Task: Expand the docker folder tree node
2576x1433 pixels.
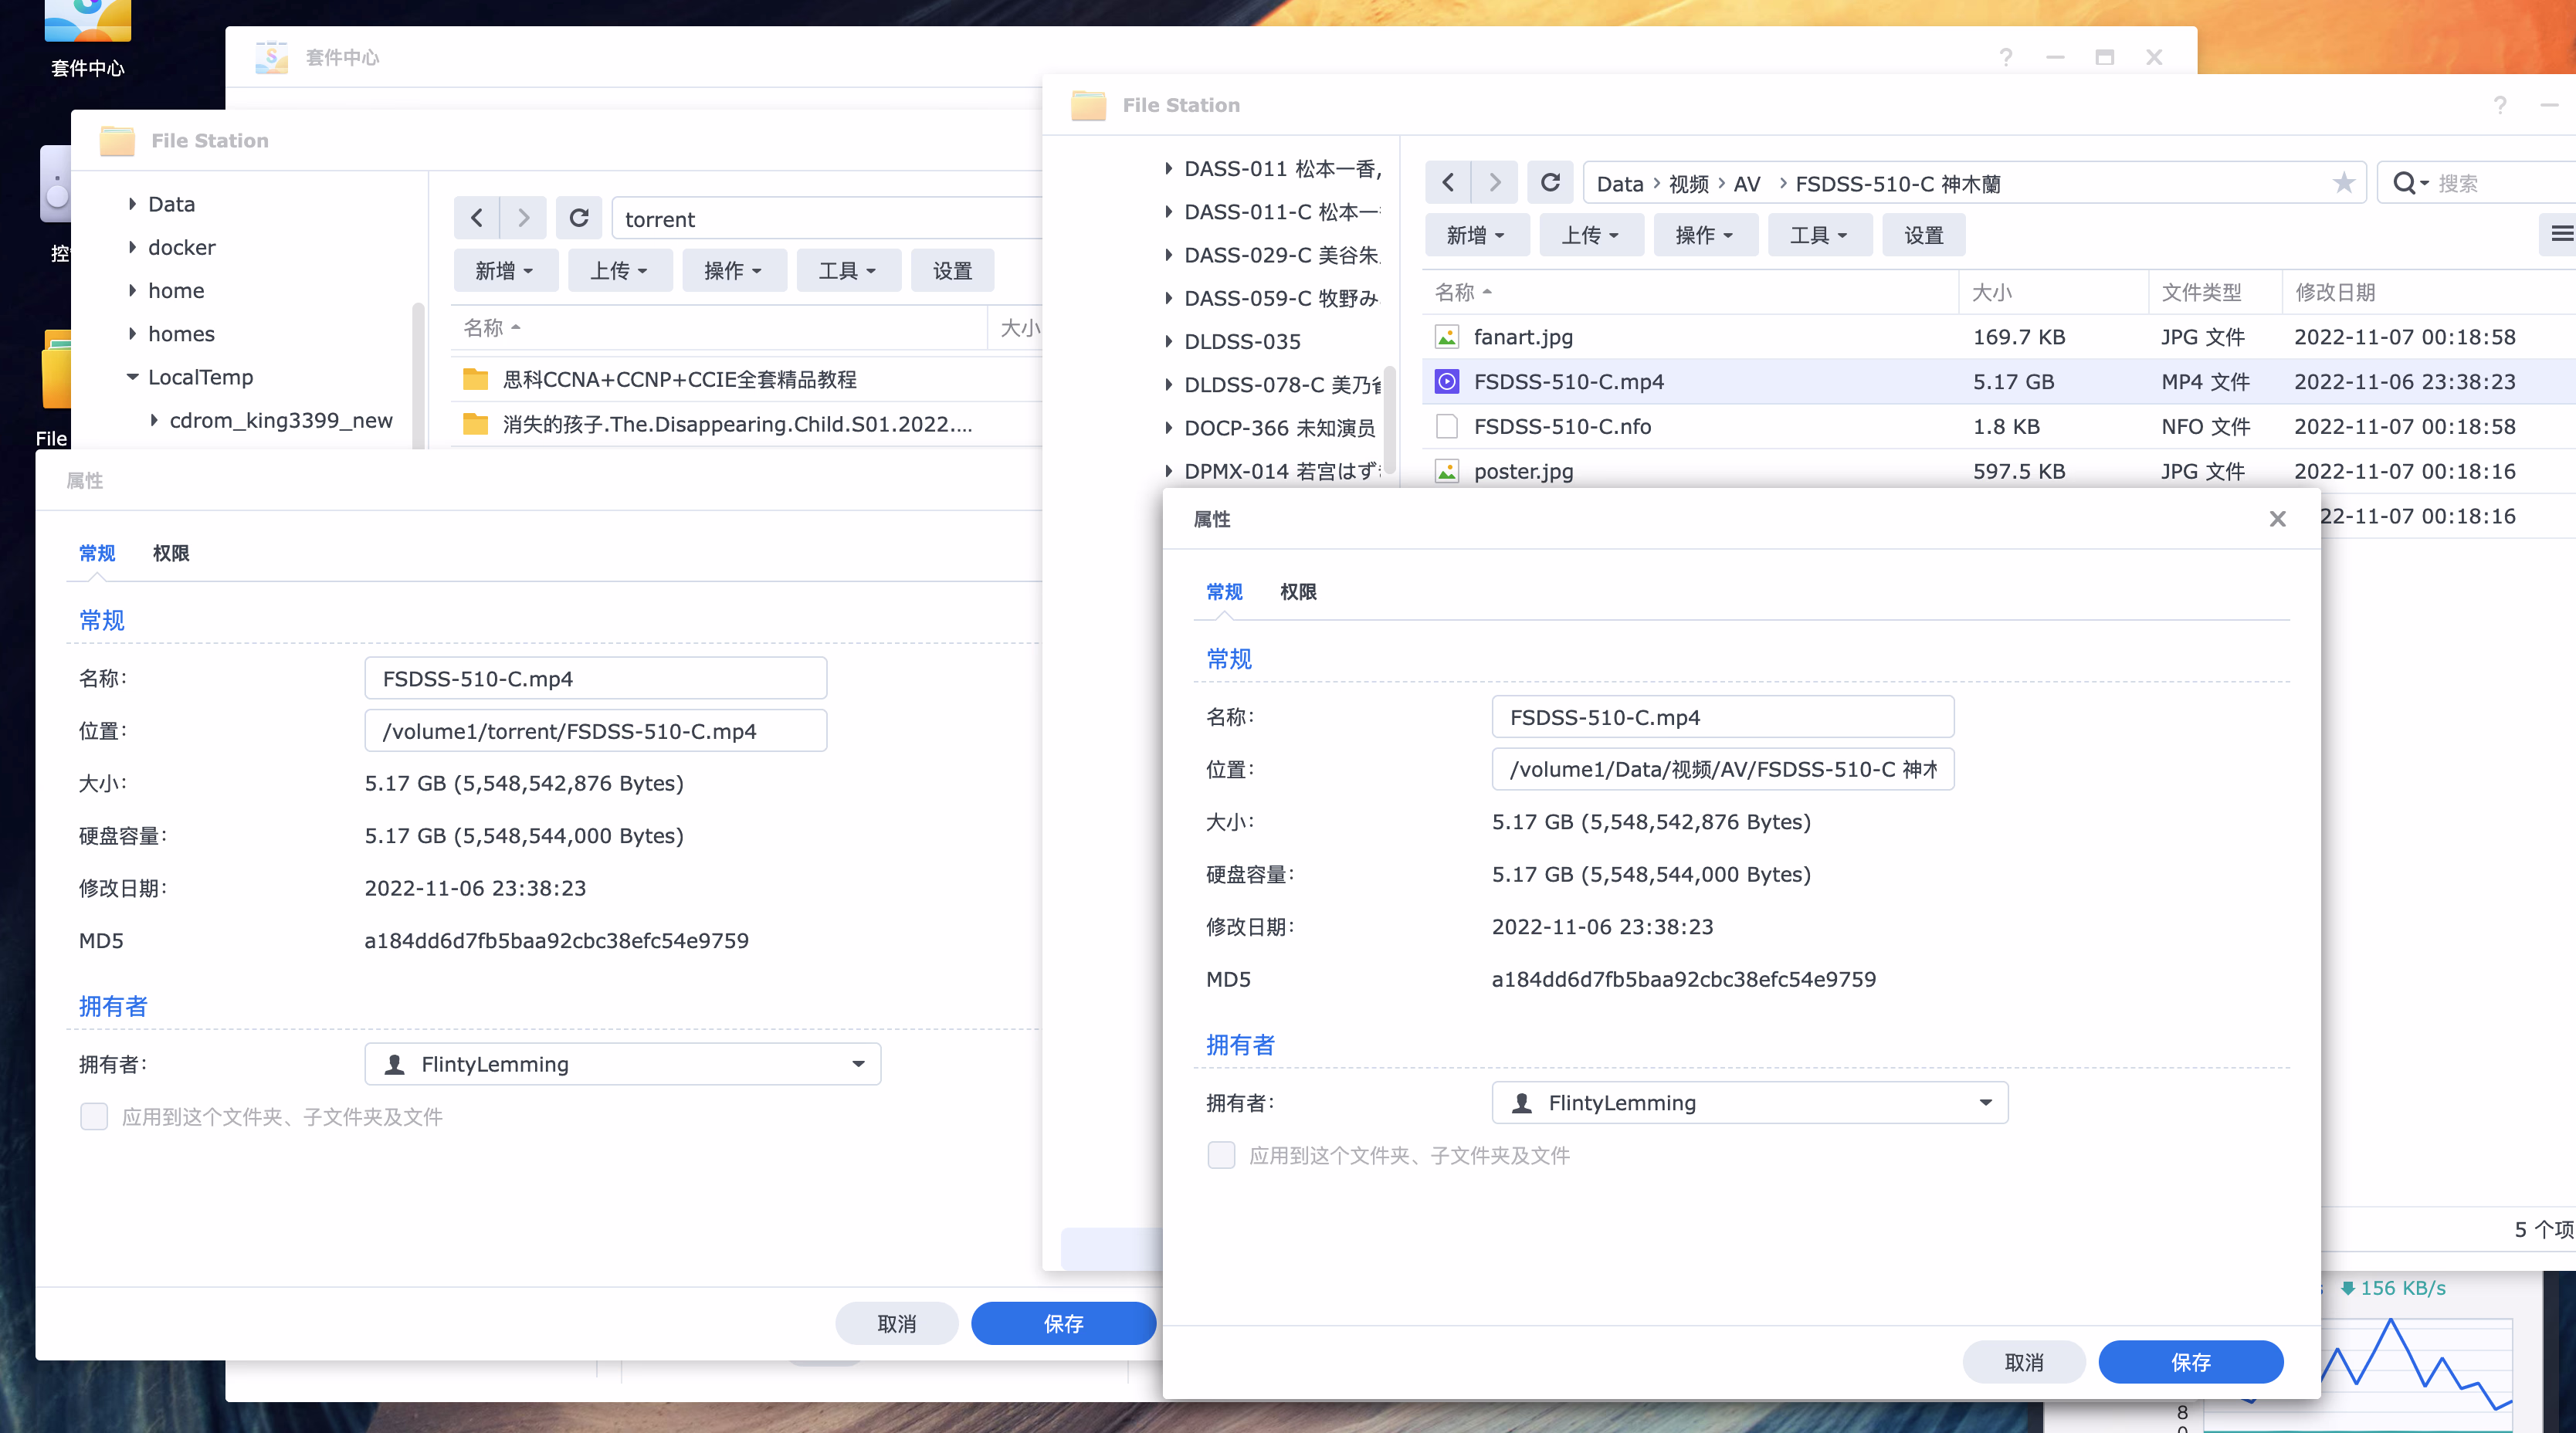Action: point(132,247)
